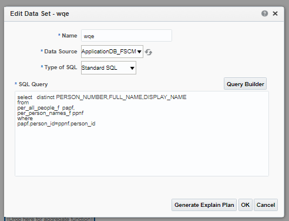Screen dimensions: 289x221
Task: Click into the Name input field
Action: [126, 36]
